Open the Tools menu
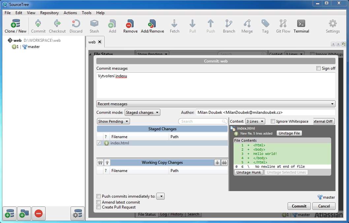 pyautogui.click(x=86, y=12)
